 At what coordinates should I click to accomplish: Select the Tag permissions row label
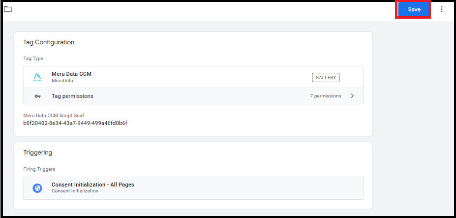coord(72,96)
